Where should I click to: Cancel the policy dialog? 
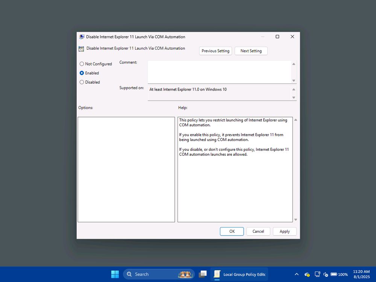[258, 231]
